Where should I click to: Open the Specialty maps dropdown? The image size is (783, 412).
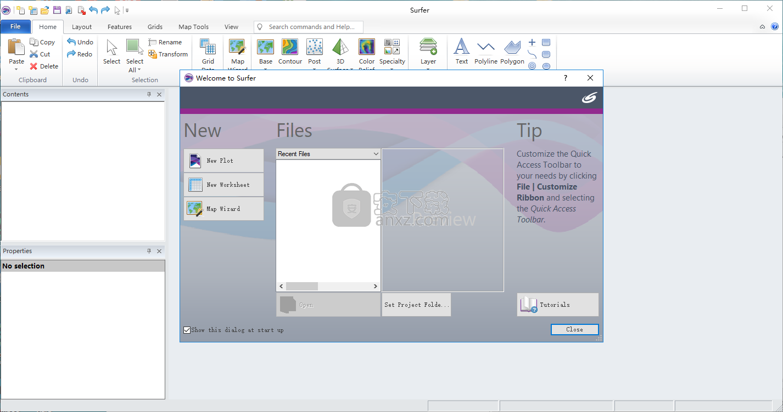pos(392,69)
